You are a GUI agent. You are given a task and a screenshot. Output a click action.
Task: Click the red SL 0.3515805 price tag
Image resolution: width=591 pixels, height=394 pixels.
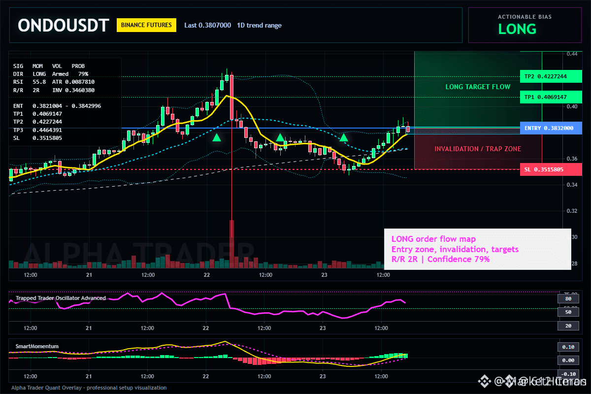click(551, 169)
